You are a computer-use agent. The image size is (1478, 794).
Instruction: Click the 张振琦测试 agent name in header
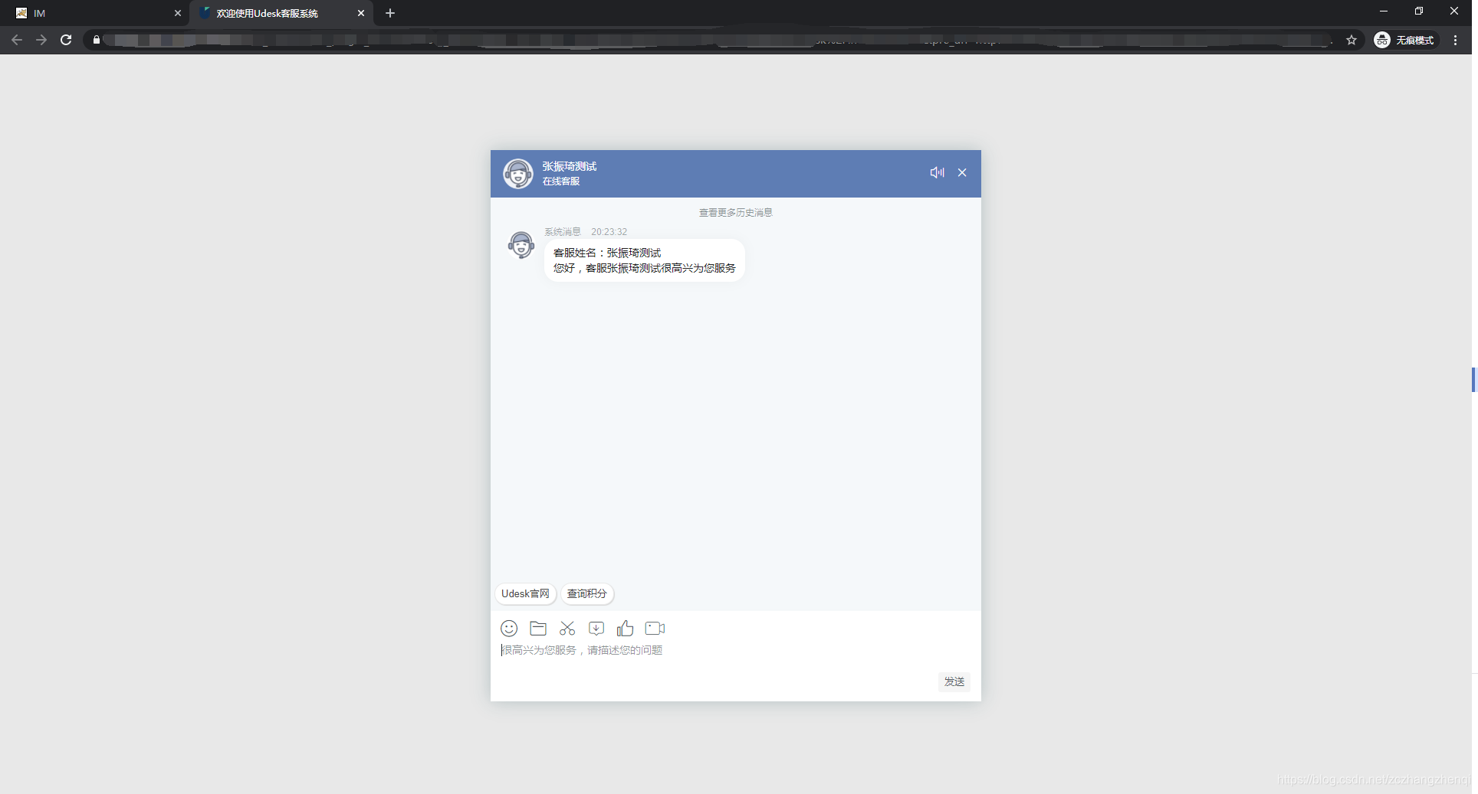pos(570,166)
